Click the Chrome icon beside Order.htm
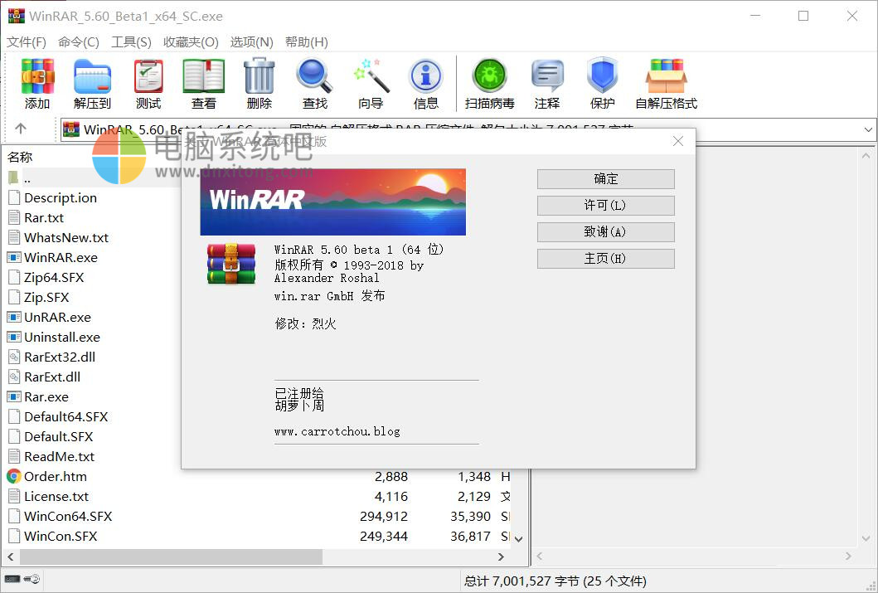The height and width of the screenshot is (593, 878). point(14,477)
